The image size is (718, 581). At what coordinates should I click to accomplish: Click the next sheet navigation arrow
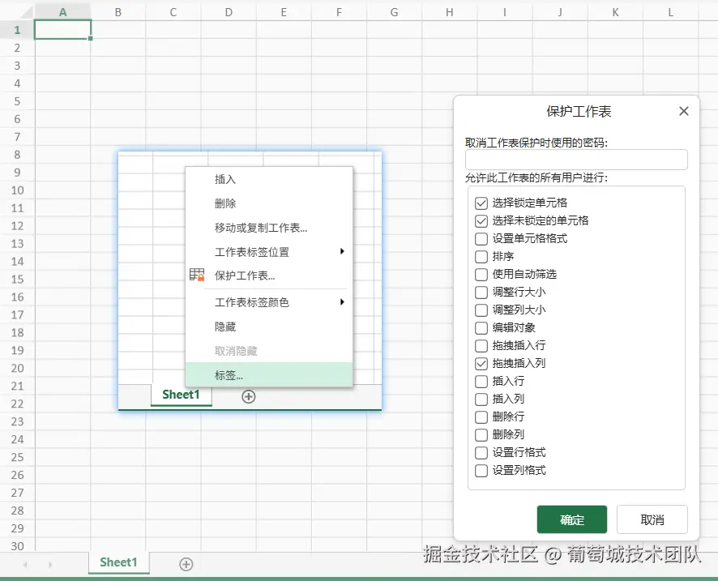[50, 565]
